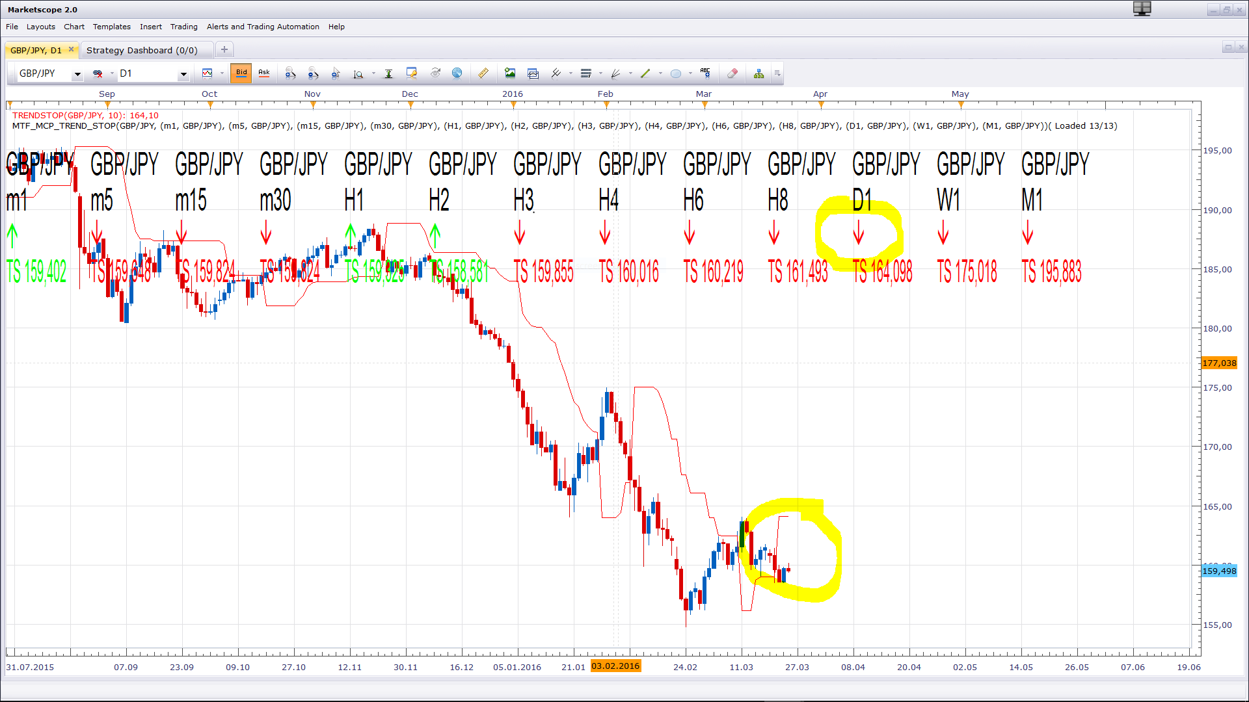Select the parallel lines drawing tool
Viewport: 1249px width, 702px height.
click(x=556, y=73)
